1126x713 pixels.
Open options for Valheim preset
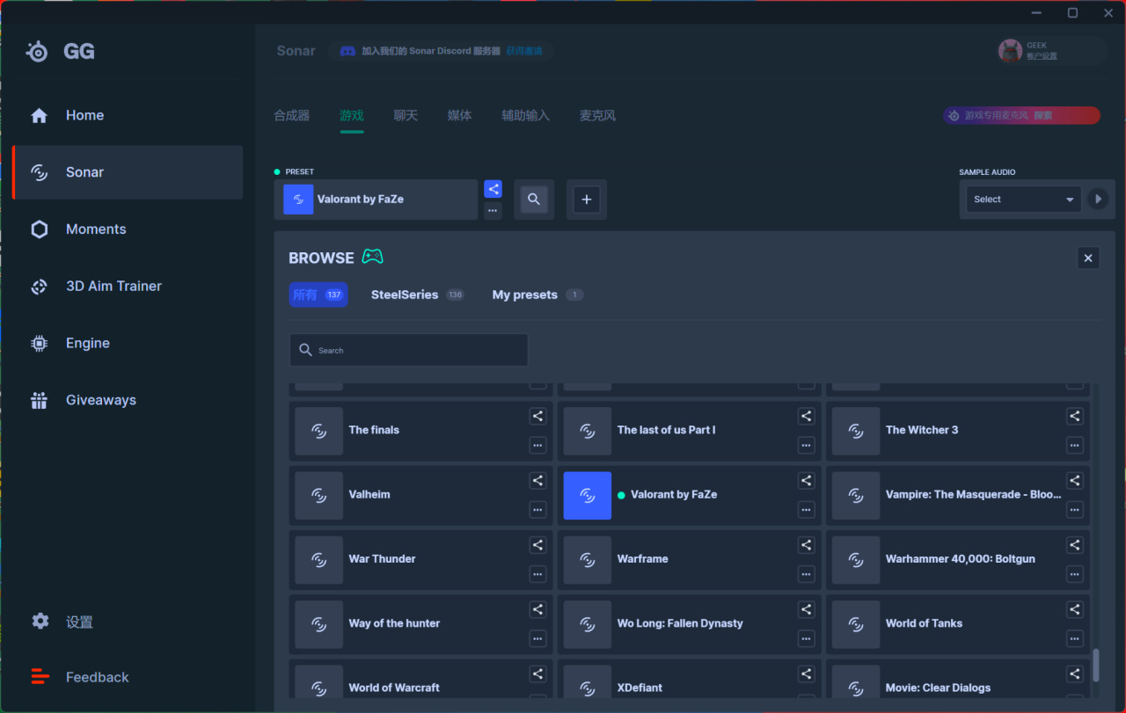pyautogui.click(x=537, y=509)
